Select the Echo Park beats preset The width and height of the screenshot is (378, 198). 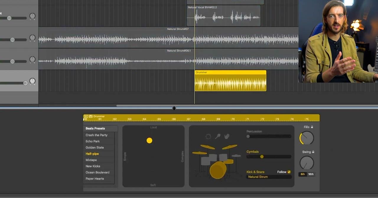[x=92, y=141]
